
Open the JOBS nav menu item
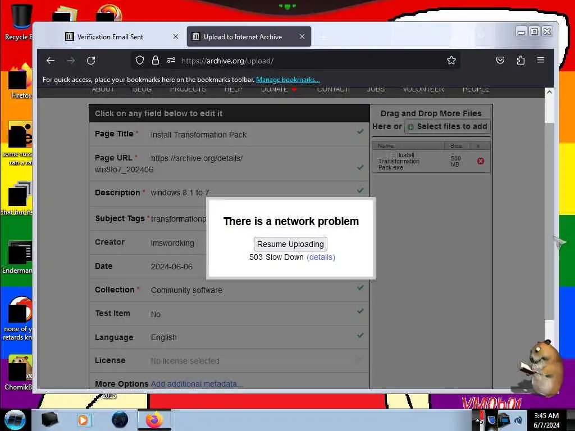(x=376, y=89)
